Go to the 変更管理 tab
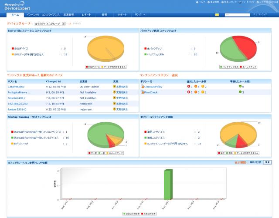Screen dimensions: 279x218 (69, 14)
